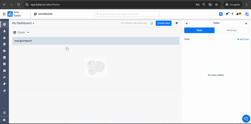Open browser zoom magnifier icon
Viewport: 251px width, 124px height.
point(204,4)
